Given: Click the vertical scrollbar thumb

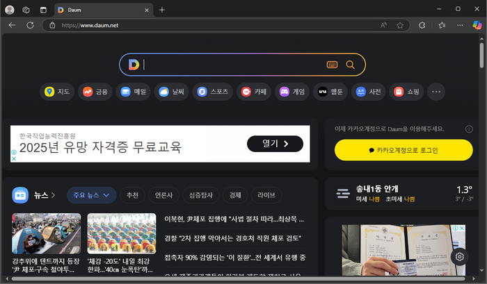Looking at the screenshot, I should pos(481,56).
